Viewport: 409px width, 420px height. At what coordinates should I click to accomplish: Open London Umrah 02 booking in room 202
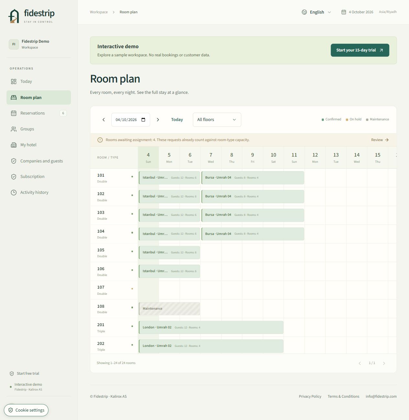[211, 346]
